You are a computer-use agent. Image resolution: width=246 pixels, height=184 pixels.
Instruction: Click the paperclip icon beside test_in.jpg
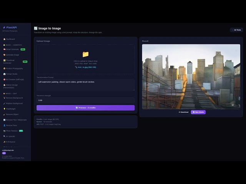76,67
